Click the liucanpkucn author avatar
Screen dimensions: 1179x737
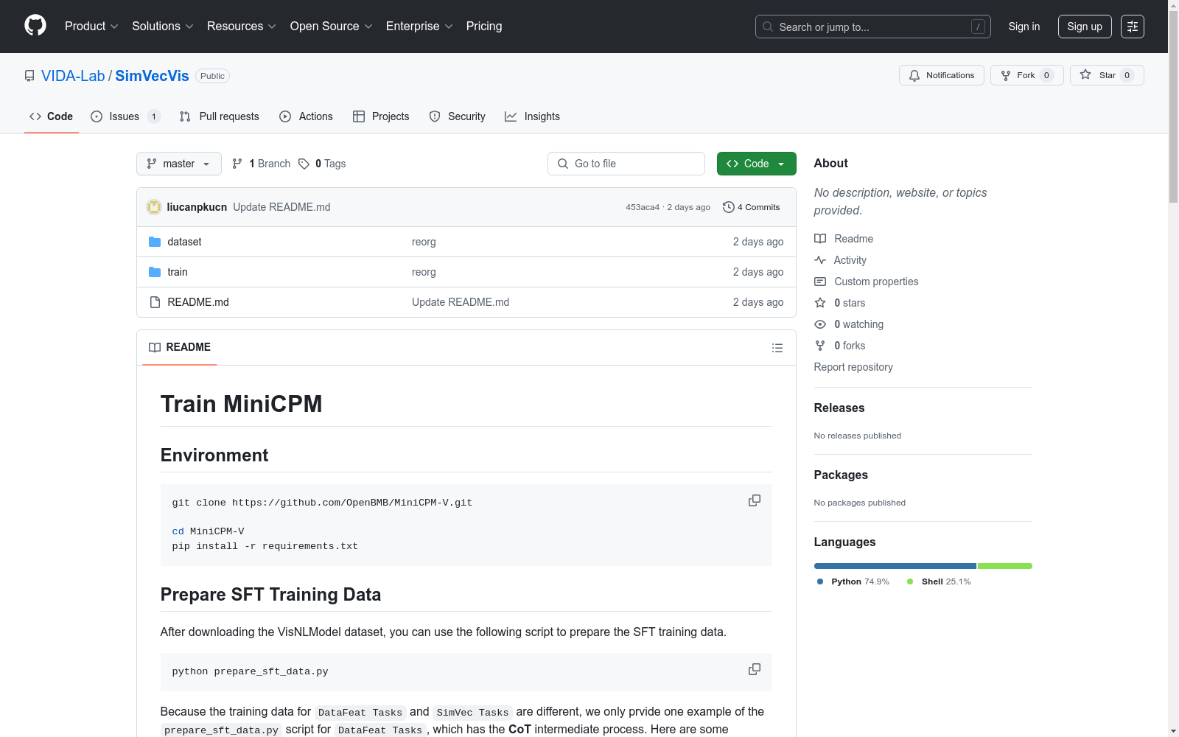pos(154,207)
